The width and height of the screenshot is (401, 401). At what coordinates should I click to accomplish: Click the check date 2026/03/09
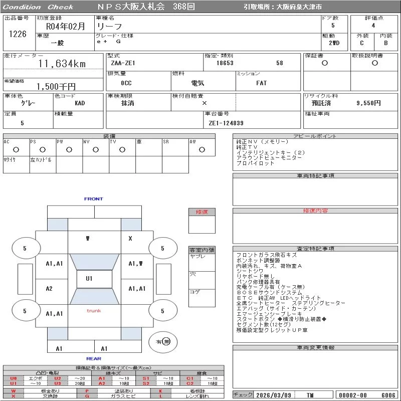click(274, 395)
